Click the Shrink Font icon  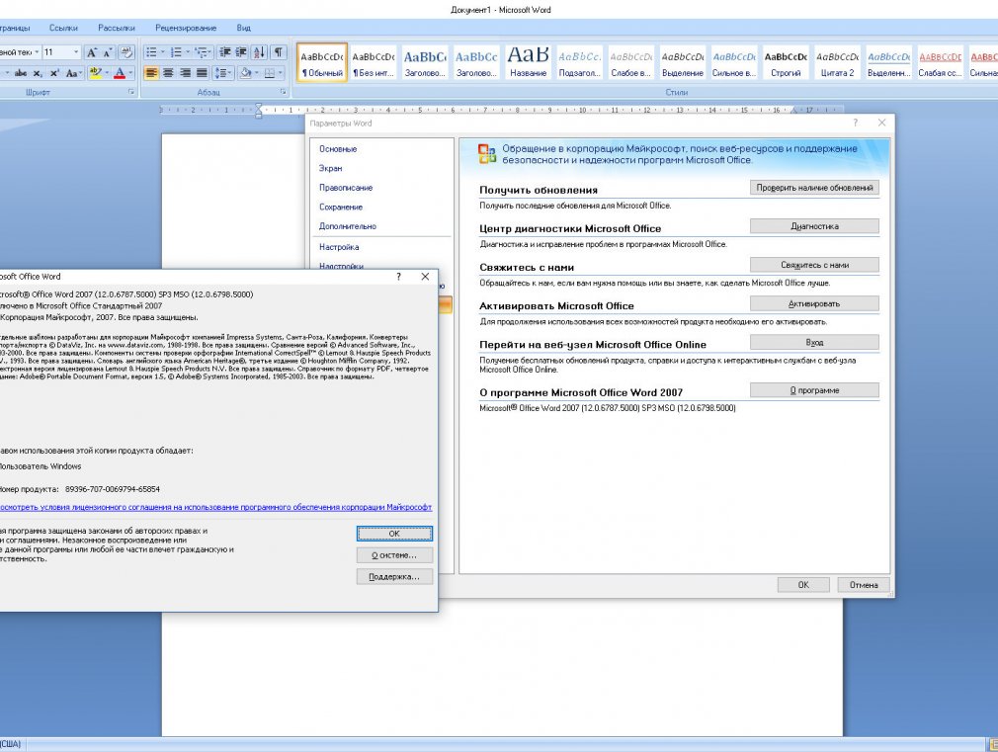(107, 52)
